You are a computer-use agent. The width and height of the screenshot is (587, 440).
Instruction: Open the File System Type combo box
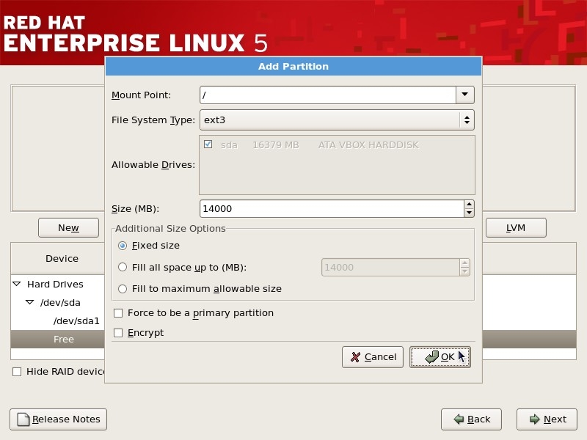point(337,120)
